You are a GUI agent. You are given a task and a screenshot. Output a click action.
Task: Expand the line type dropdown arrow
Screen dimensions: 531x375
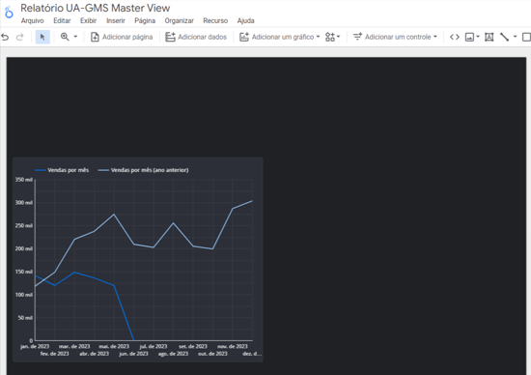coord(516,37)
